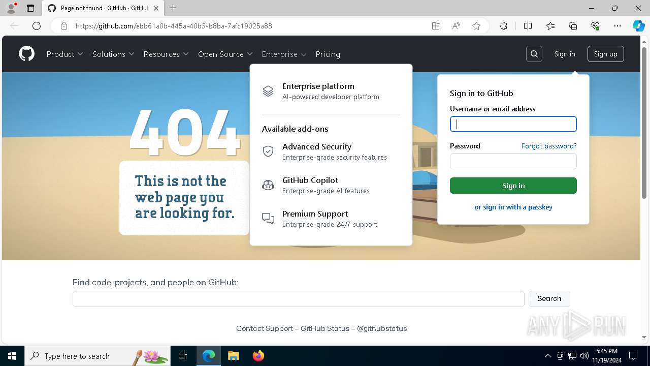Open the app available icon in address bar

pos(436,26)
